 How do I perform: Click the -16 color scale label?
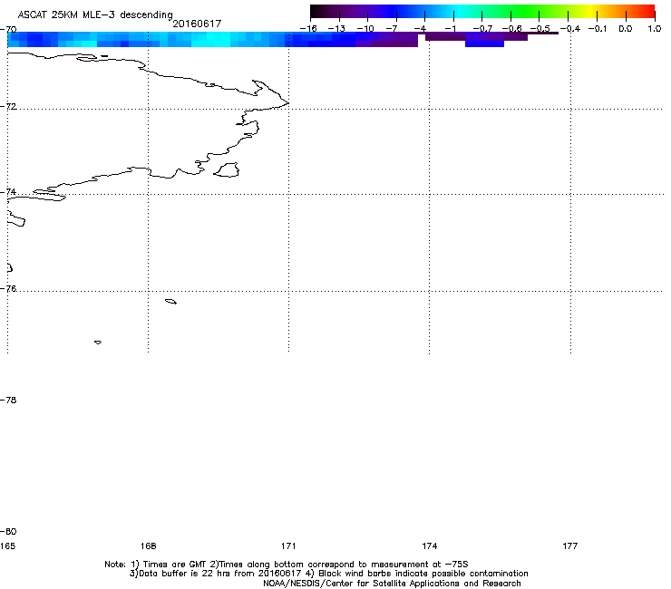point(308,29)
